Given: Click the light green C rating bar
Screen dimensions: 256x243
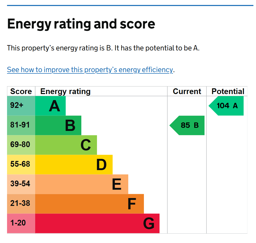Looking at the screenshot, I should pos(66,145).
